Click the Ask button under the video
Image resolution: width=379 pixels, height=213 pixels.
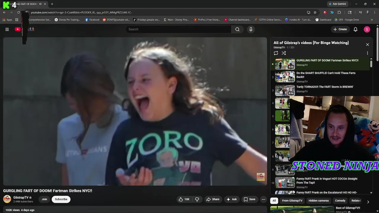coord(232,199)
